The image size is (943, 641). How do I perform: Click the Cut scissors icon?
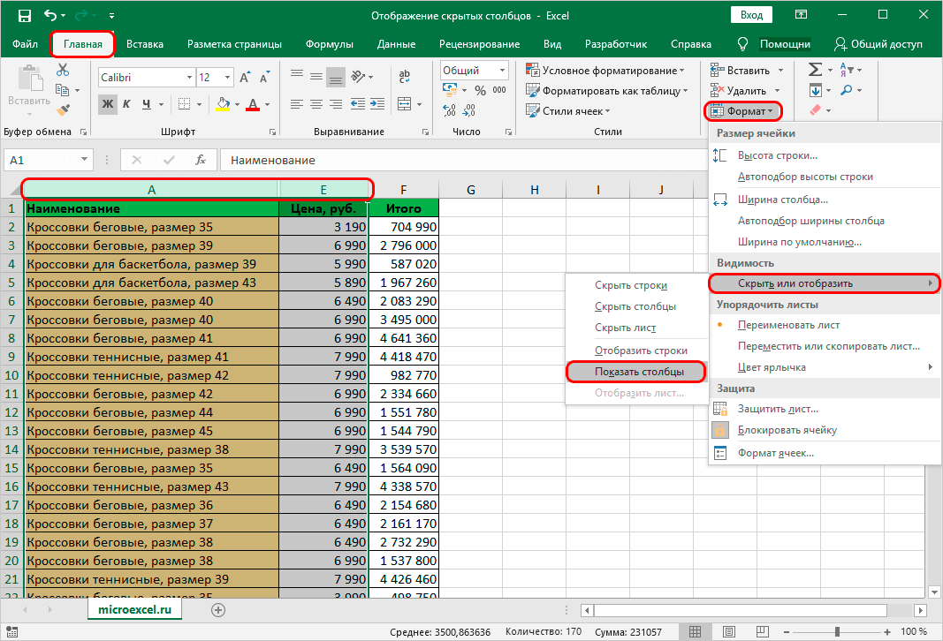[63, 70]
